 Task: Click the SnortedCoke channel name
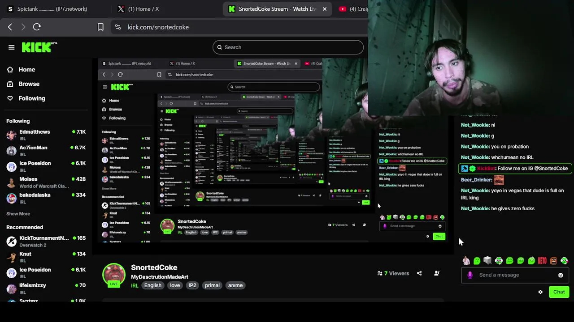(x=154, y=267)
